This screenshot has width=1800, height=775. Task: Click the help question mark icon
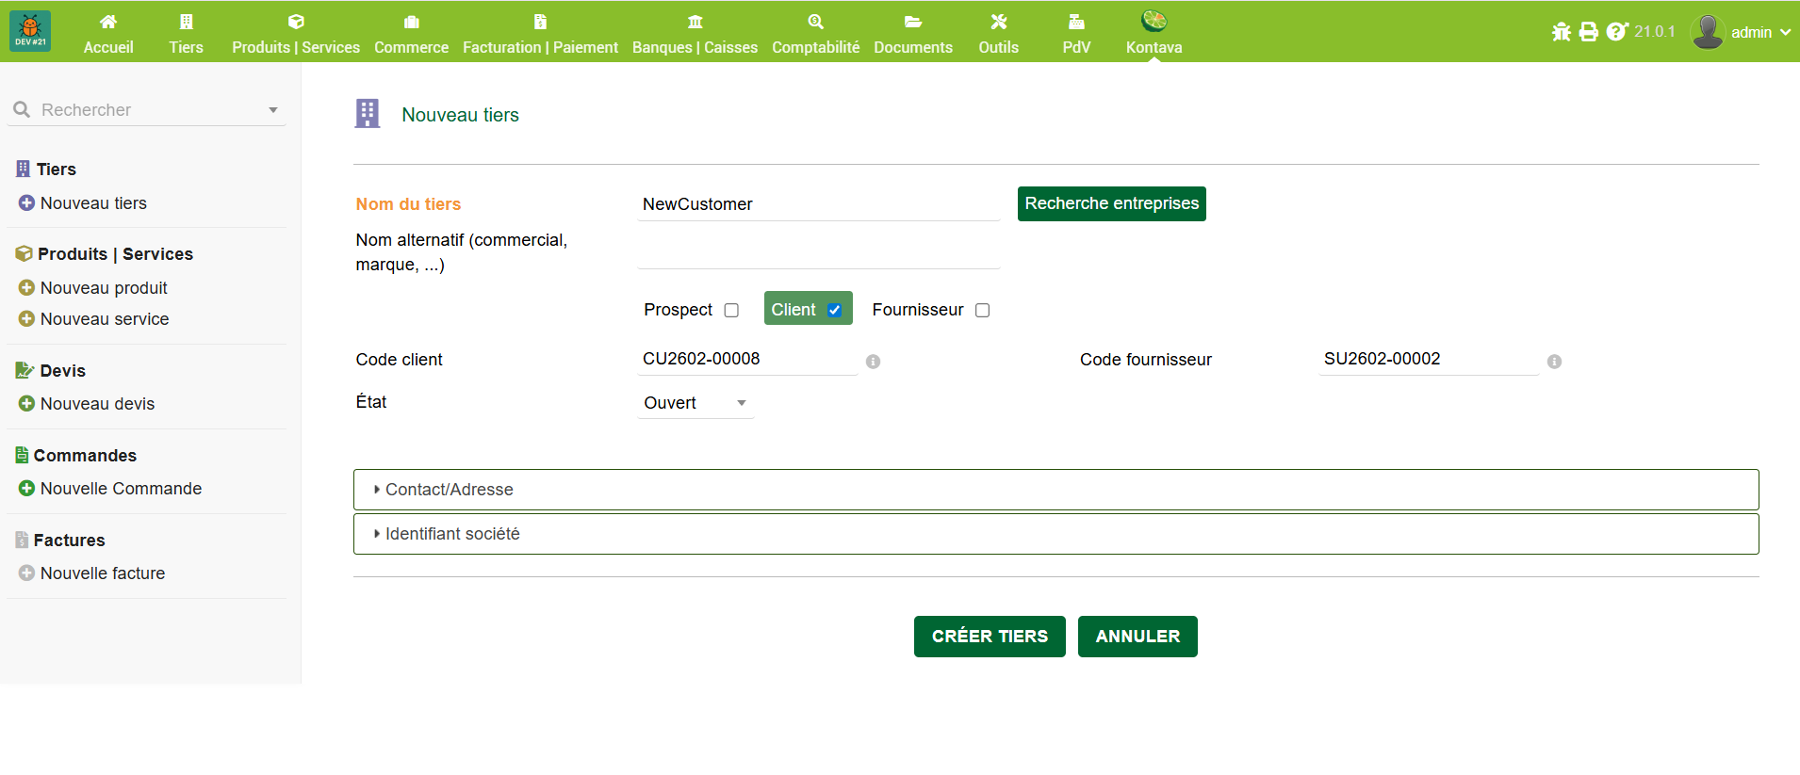click(1617, 32)
